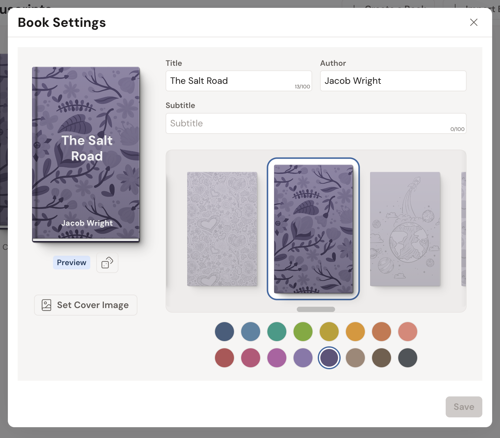This screenshot has height=438, width=500.
Task: Select the partially visible fourth cover thumbnail
Action: click(x=463, y=229)
